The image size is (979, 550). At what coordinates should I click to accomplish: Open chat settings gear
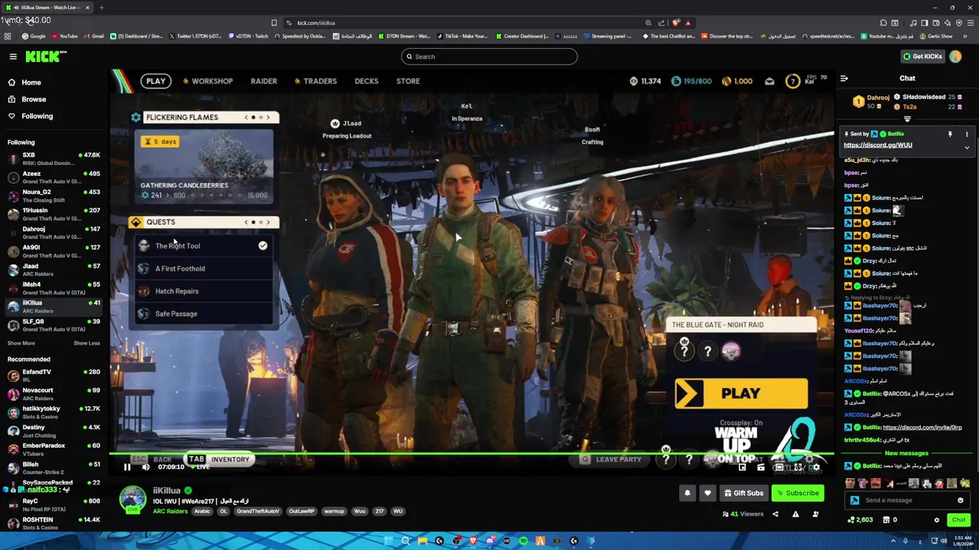[x=936, y=520]
